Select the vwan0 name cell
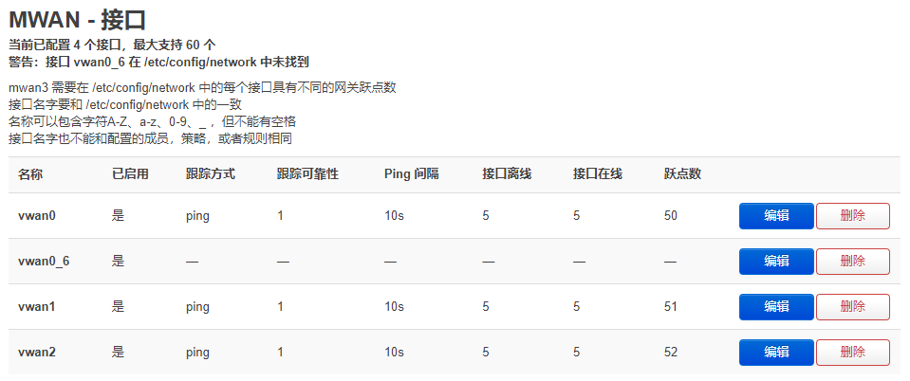 click(x=37, y=216)
